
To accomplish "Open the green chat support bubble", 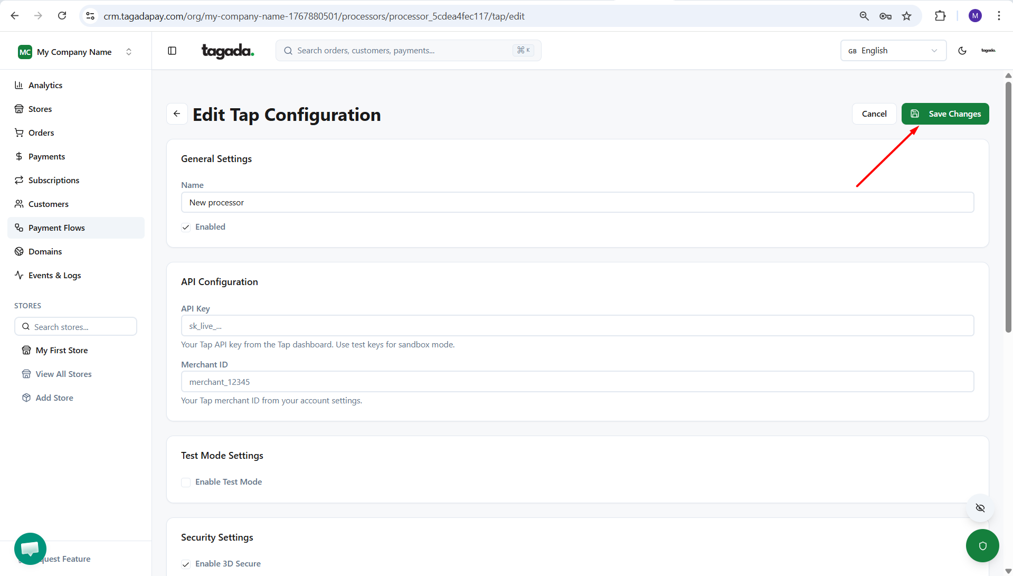I will point(30,549).
